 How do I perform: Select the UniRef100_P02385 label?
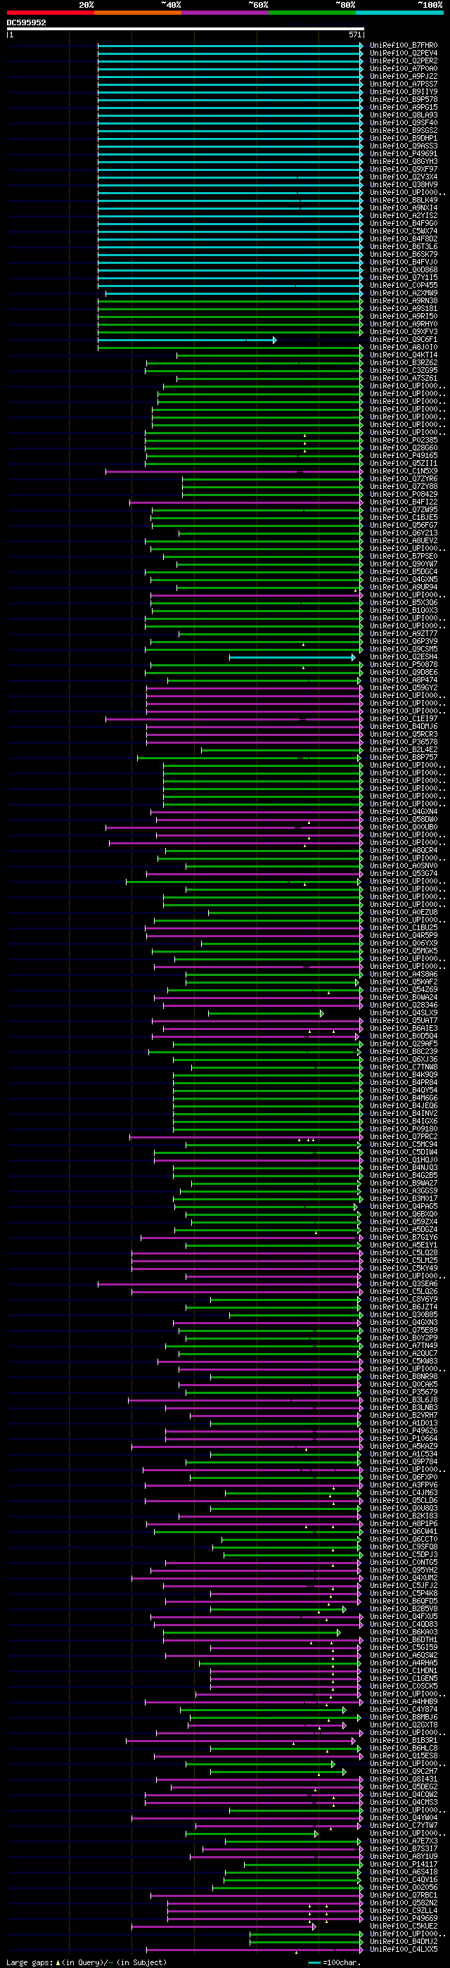[404, 440]
